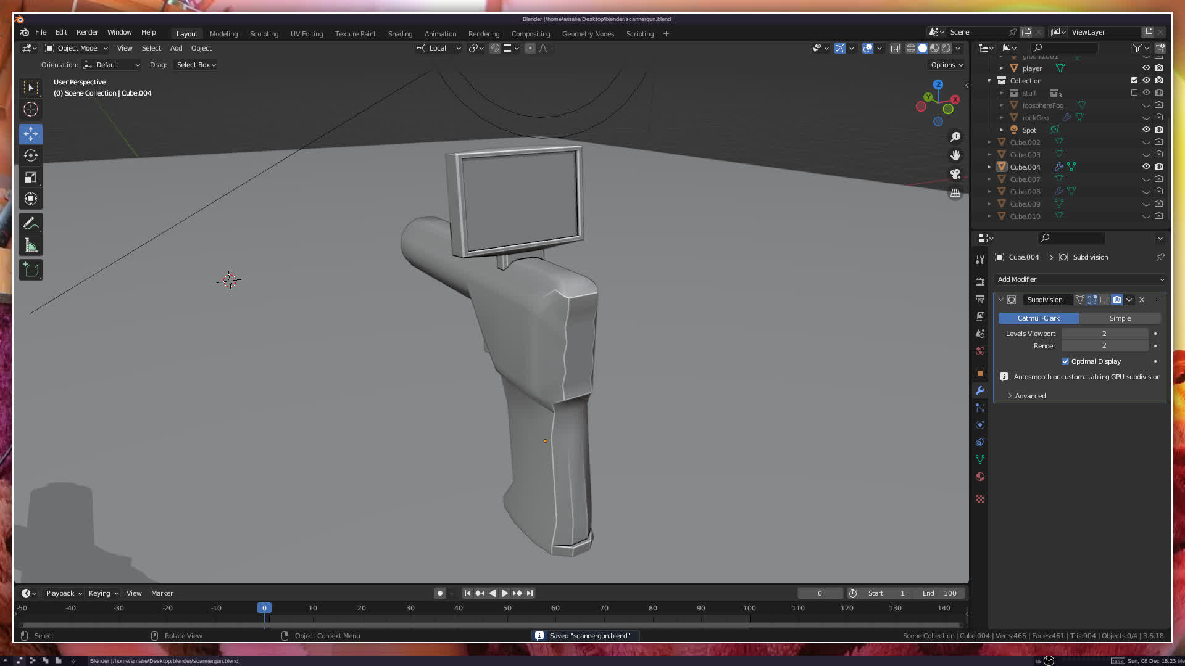
Task: Open the Modifier properties wrench tab
Action: point(980,390)
